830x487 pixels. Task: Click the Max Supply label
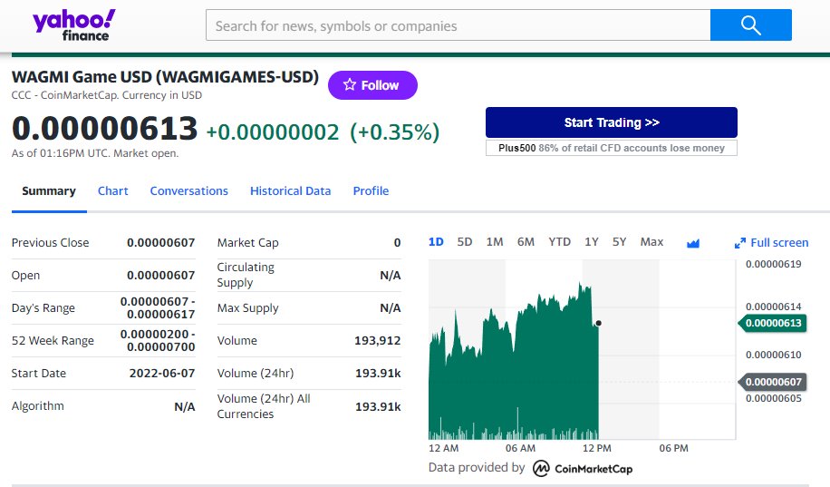click(x=247, y=307)
